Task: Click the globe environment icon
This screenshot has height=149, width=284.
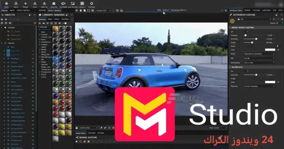Action: point(232,21)
